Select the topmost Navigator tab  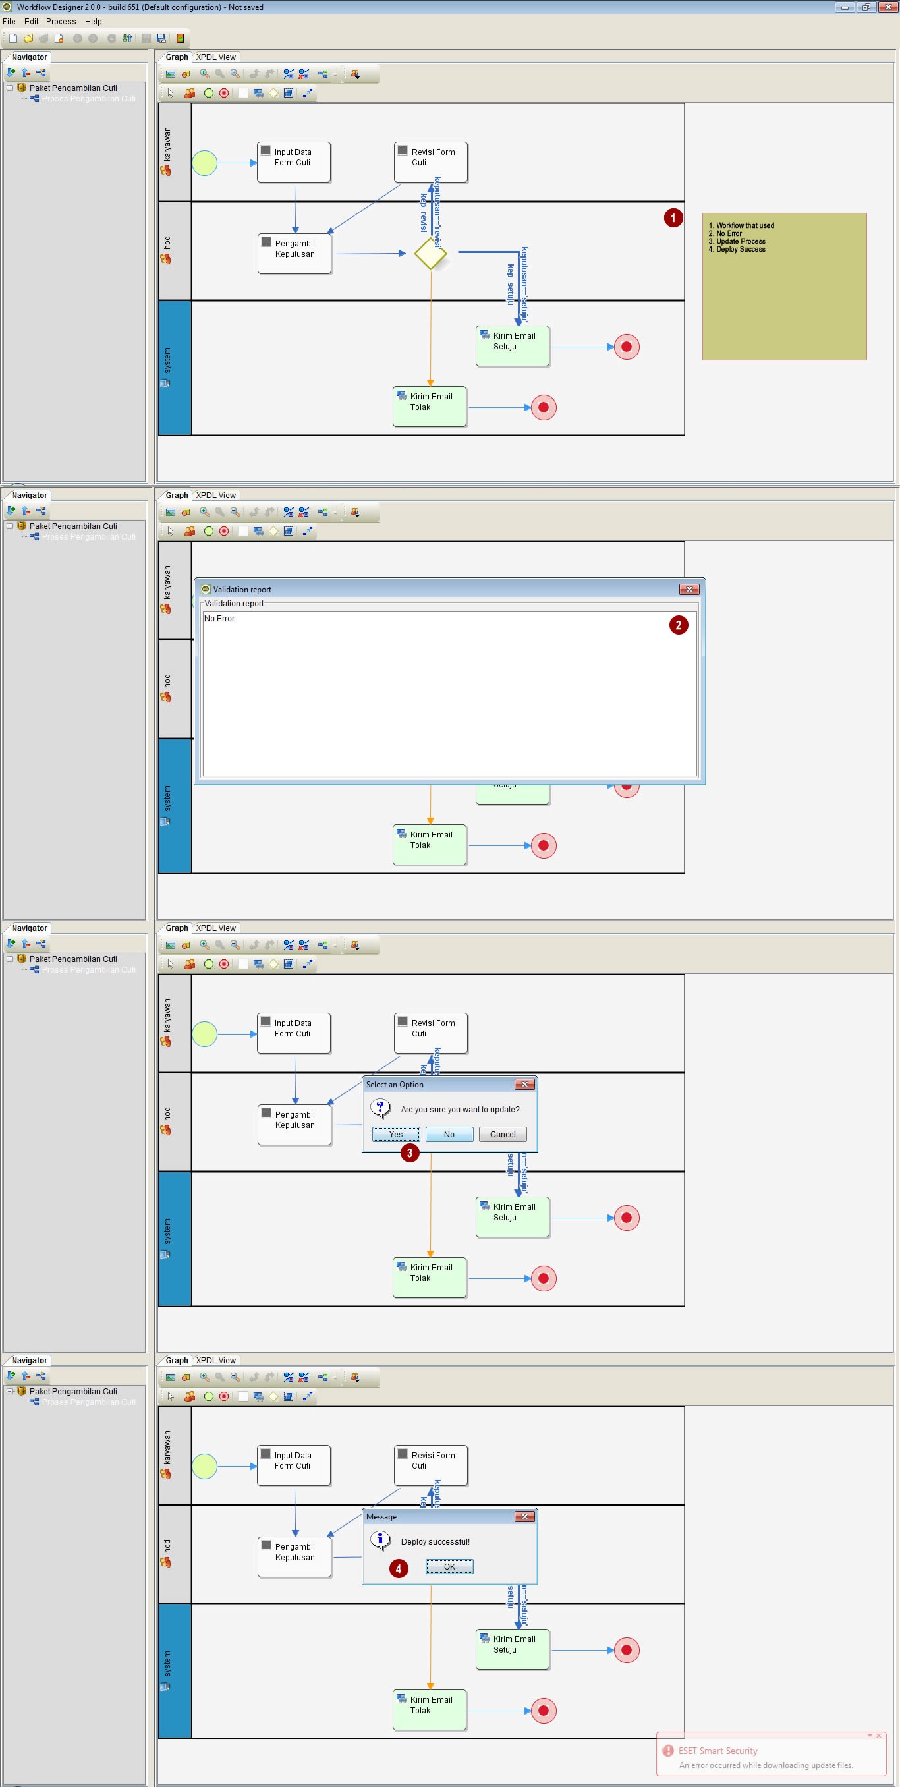point(29,57)
